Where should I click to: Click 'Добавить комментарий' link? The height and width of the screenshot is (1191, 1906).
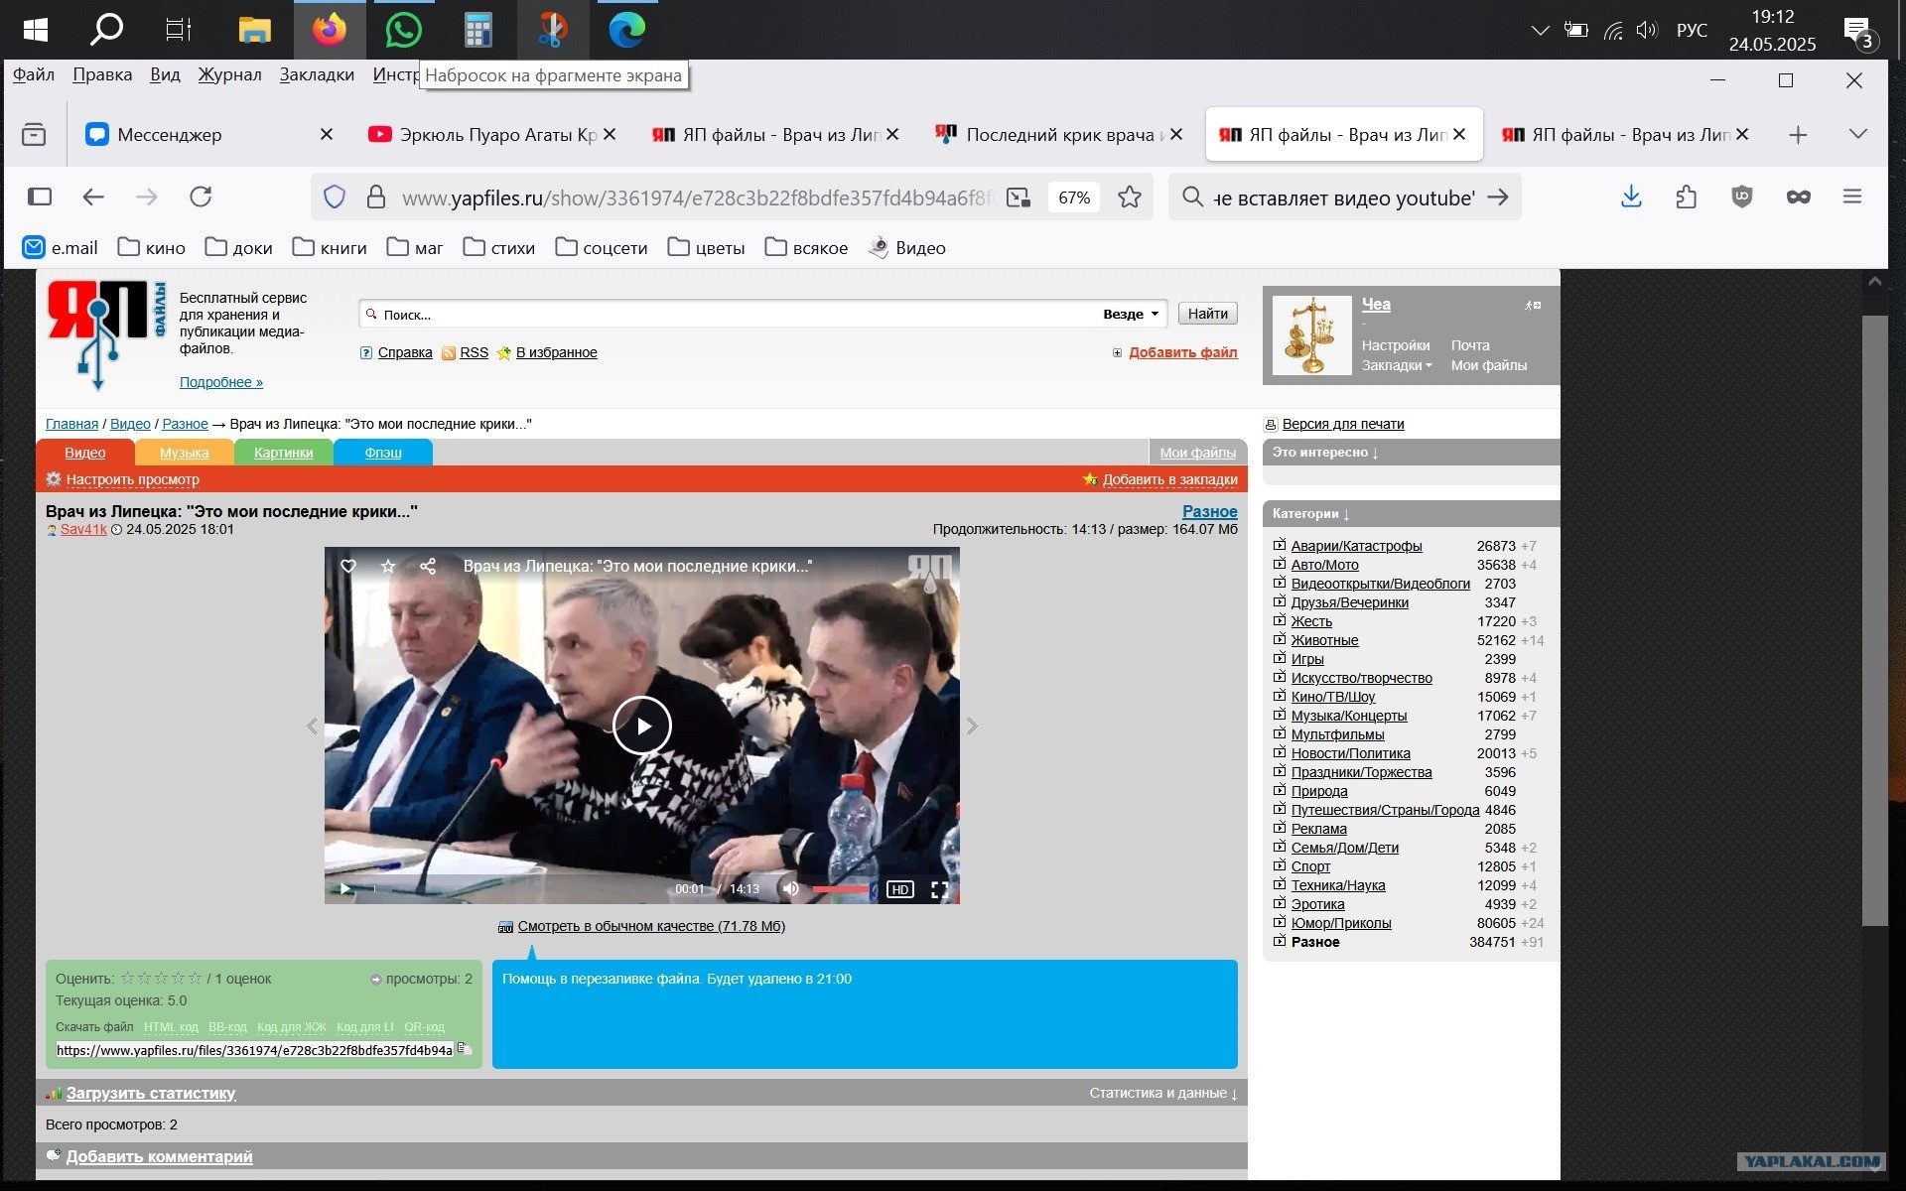coord(159,1156)
